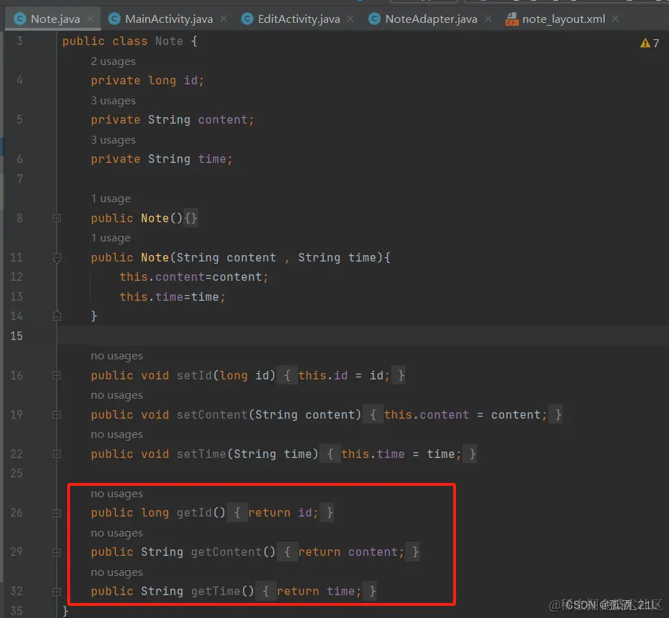Image resolution: width=669 pixels, height=618 pixels.
Task: Click the fold end marker on line 14
Action: coord(56,316)
